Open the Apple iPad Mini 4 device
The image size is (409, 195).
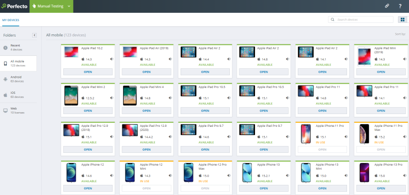coord(147,111)
